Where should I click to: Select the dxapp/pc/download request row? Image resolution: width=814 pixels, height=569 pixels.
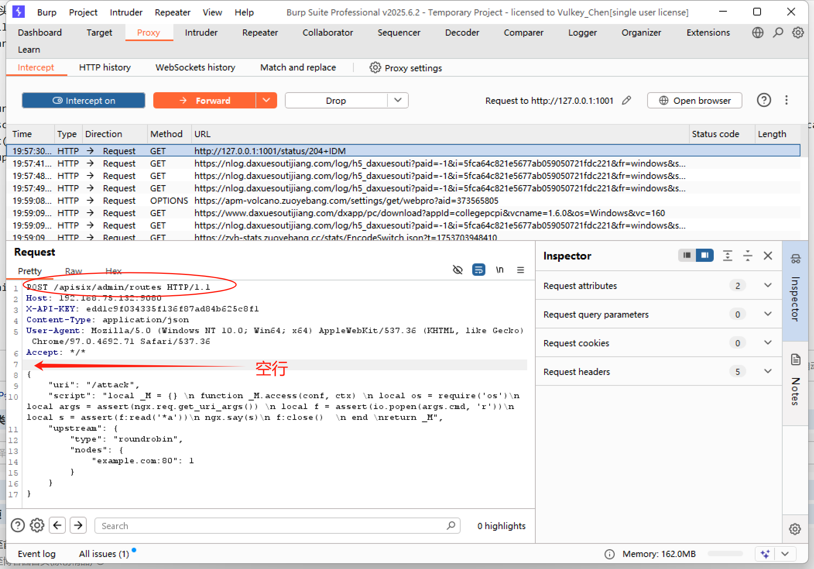pyautogui.click(x=403, y=213)
